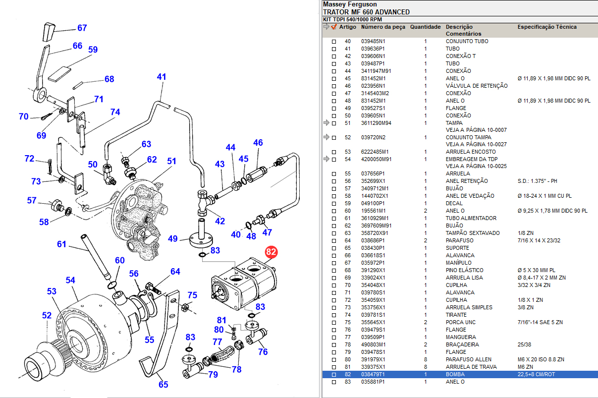
Task: Click the 'Número da peça' column header
Action: pos(382,27)
